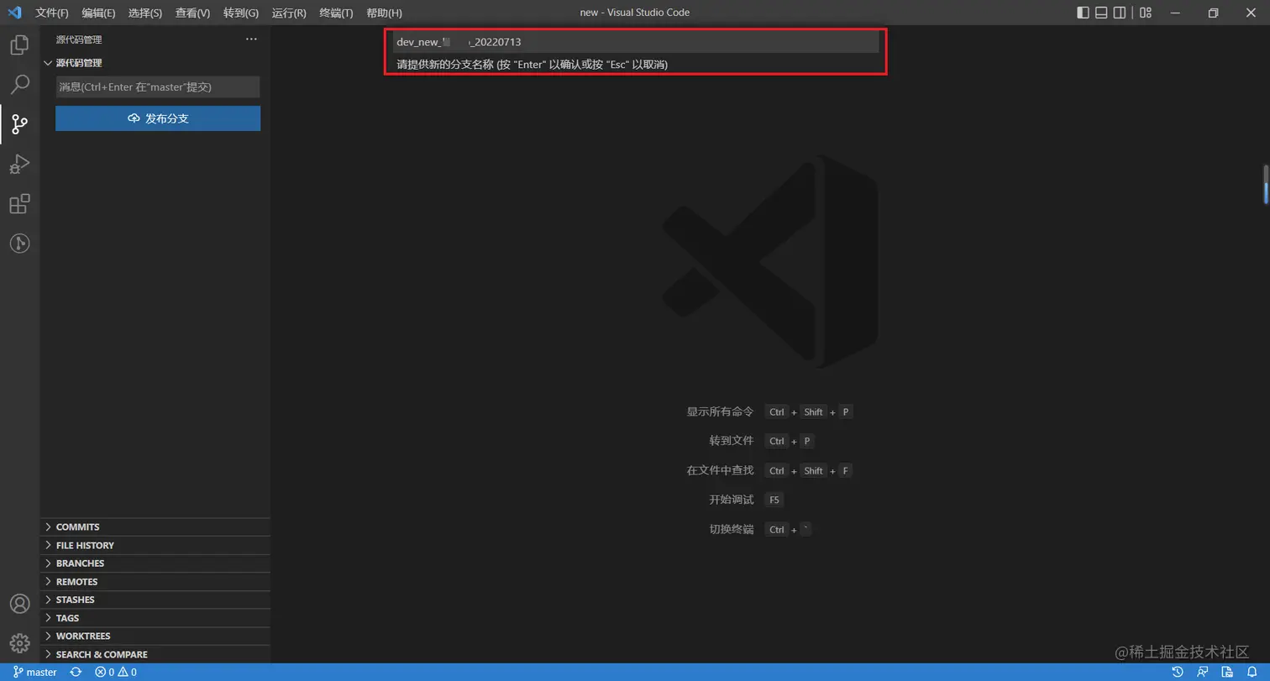Open the source control panel ellipsis menu
Viewport: 1270px width, 681px height.
(x=251, y=39)
